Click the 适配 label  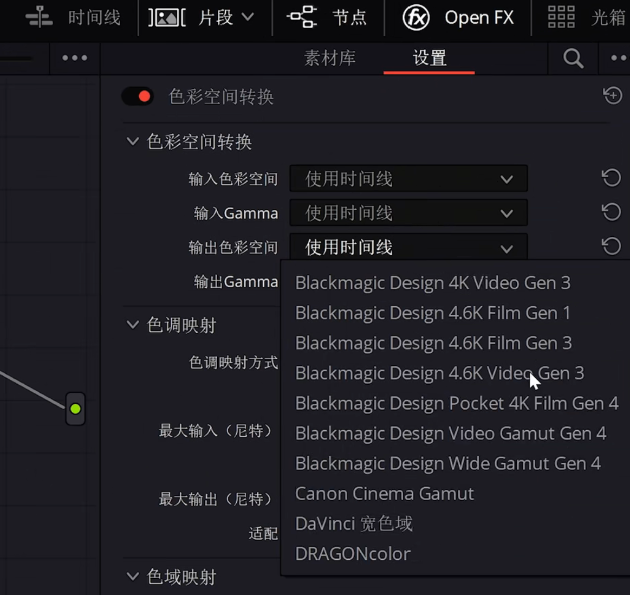[x=264, y=533]
